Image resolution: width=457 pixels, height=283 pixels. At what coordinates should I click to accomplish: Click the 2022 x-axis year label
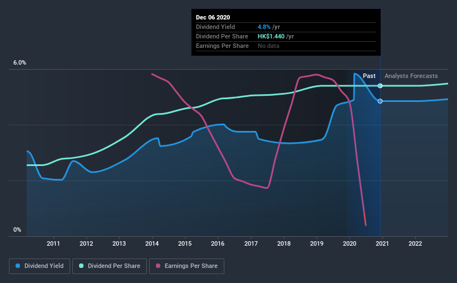click(x=415, y=243)
